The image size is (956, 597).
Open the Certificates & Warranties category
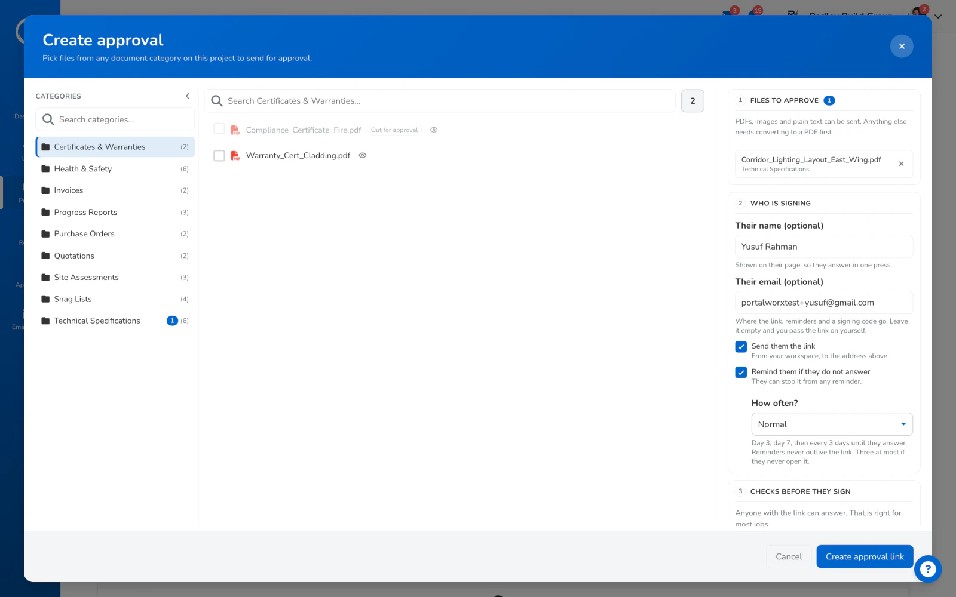pyautogui.click(x=115, y=147)
